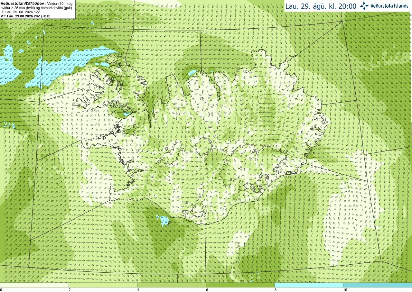412x292 pixels.
Task: Click the date label Lau. 29. ágú. kl. 20:00
Action: 321,6
